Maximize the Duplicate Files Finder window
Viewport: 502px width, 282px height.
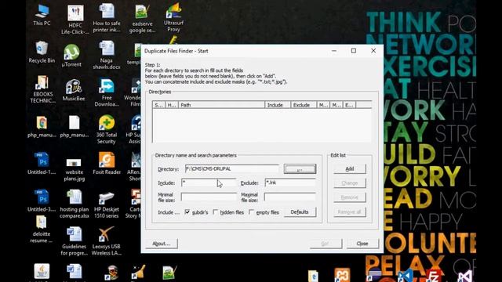[354, 51]
